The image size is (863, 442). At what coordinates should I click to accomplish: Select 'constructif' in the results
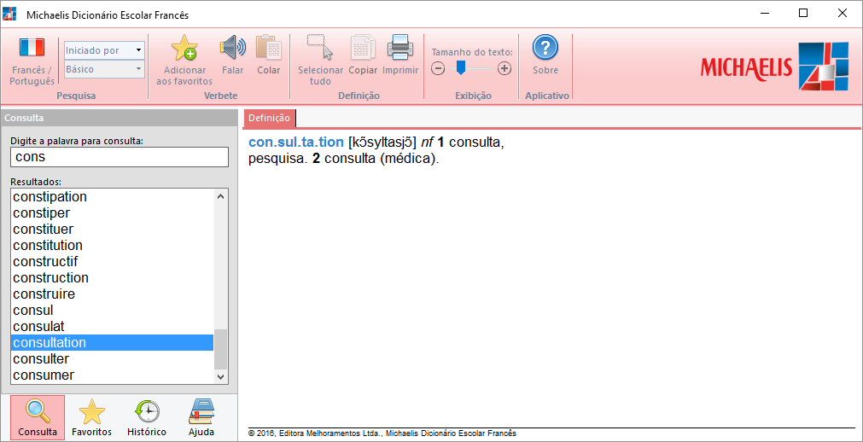point(113,261)
